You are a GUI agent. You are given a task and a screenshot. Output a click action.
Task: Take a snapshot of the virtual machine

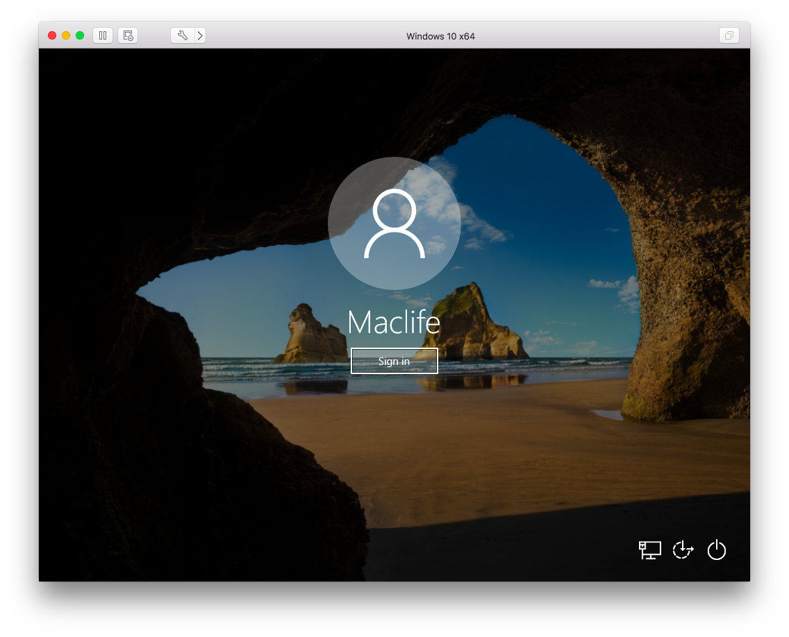point(128,35)
